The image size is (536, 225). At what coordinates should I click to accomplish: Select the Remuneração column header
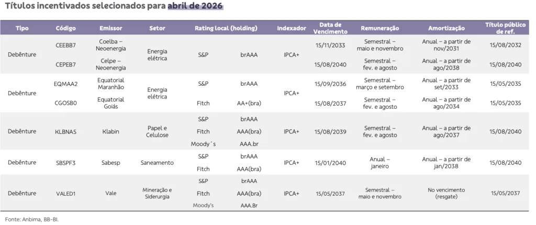[x=380, y=28]
